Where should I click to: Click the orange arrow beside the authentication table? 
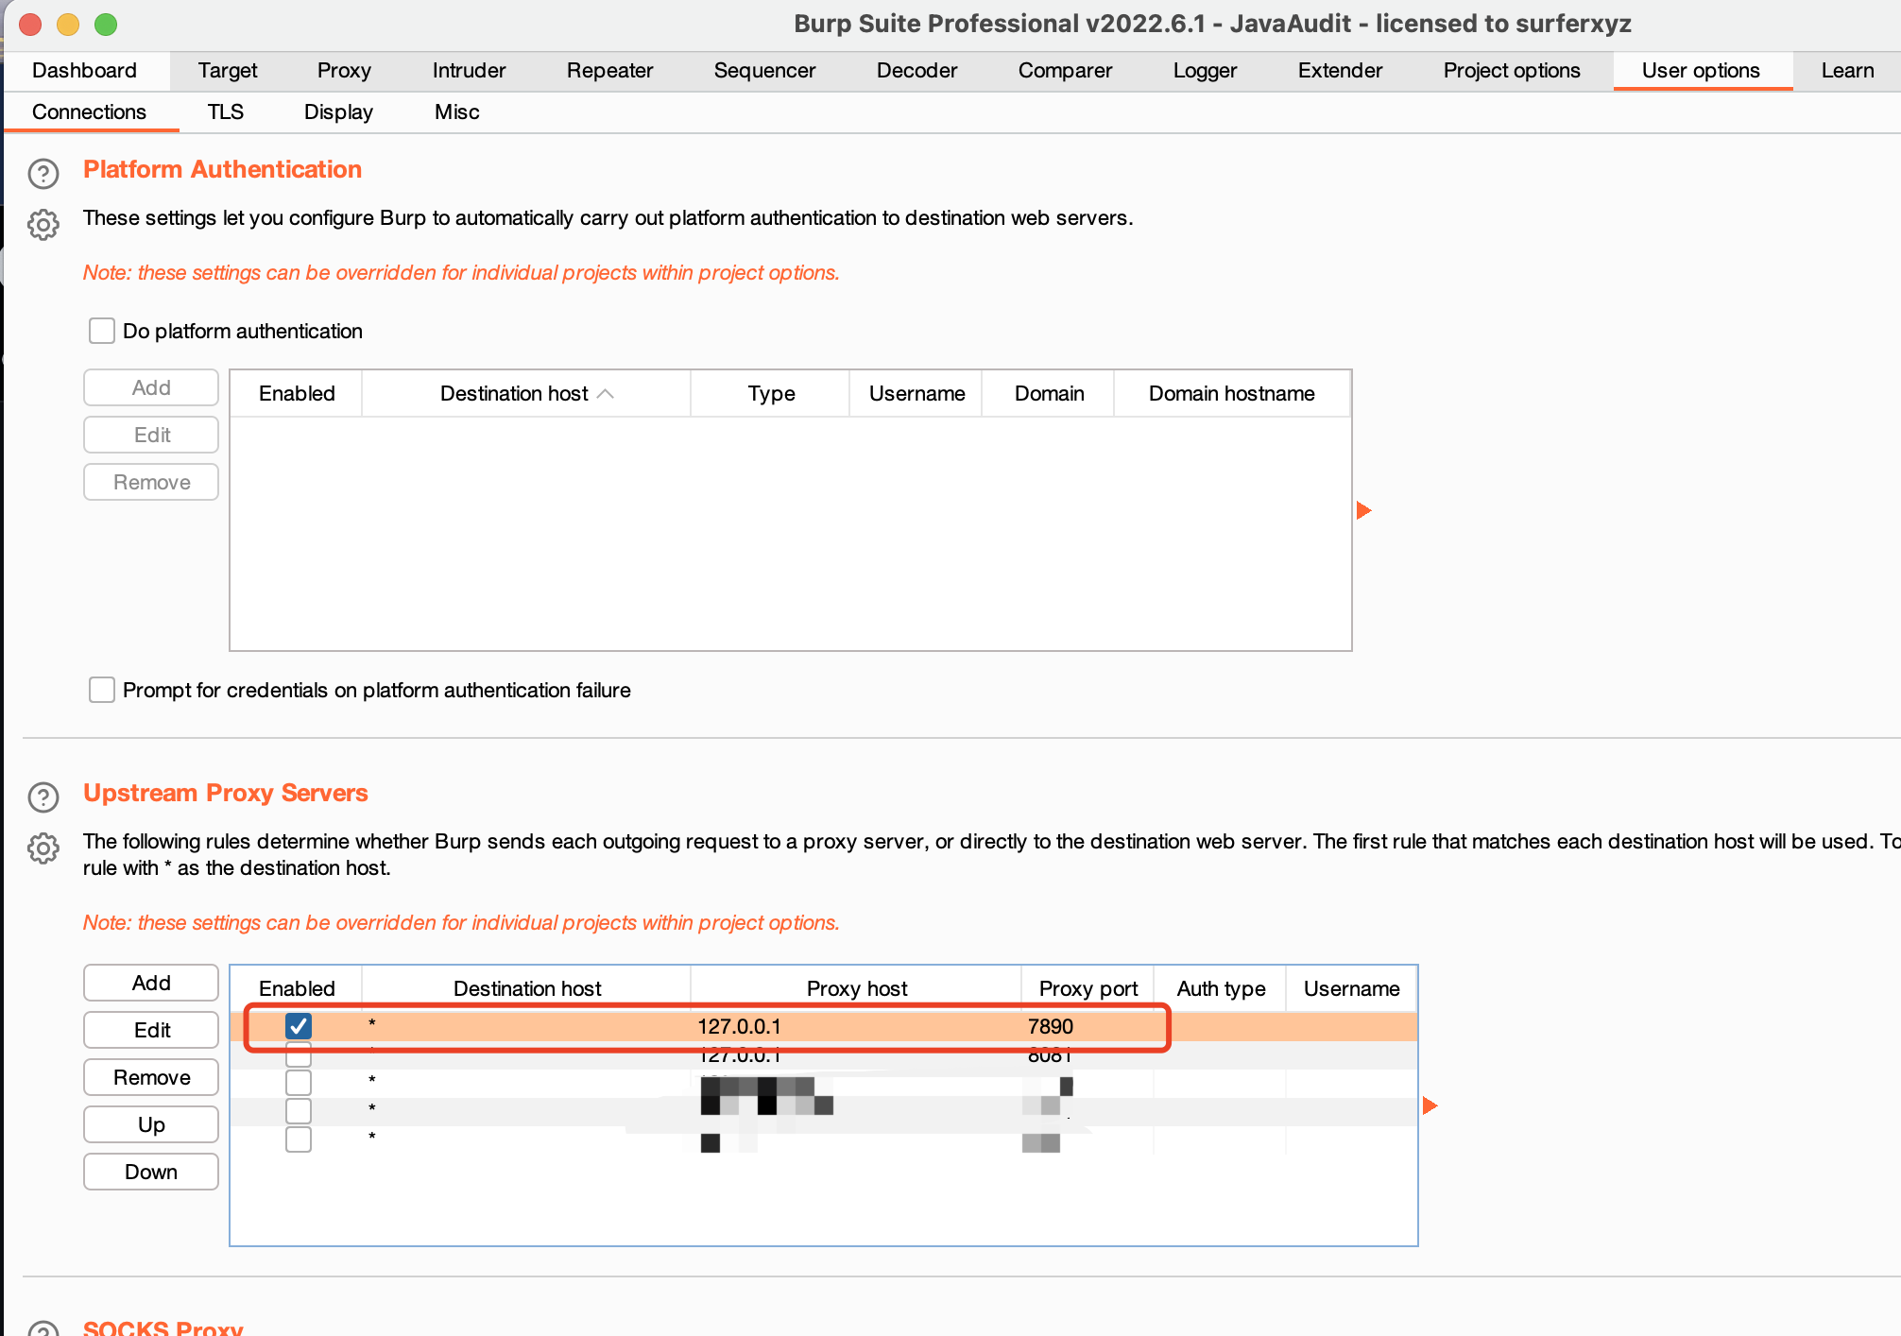pos(1364,510)
